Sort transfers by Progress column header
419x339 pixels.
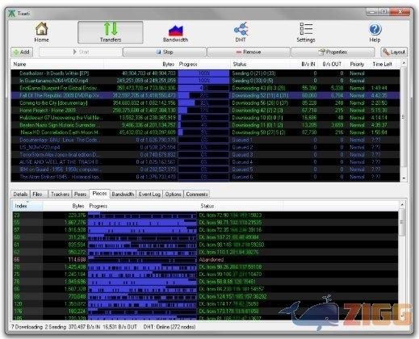(203, 64)
